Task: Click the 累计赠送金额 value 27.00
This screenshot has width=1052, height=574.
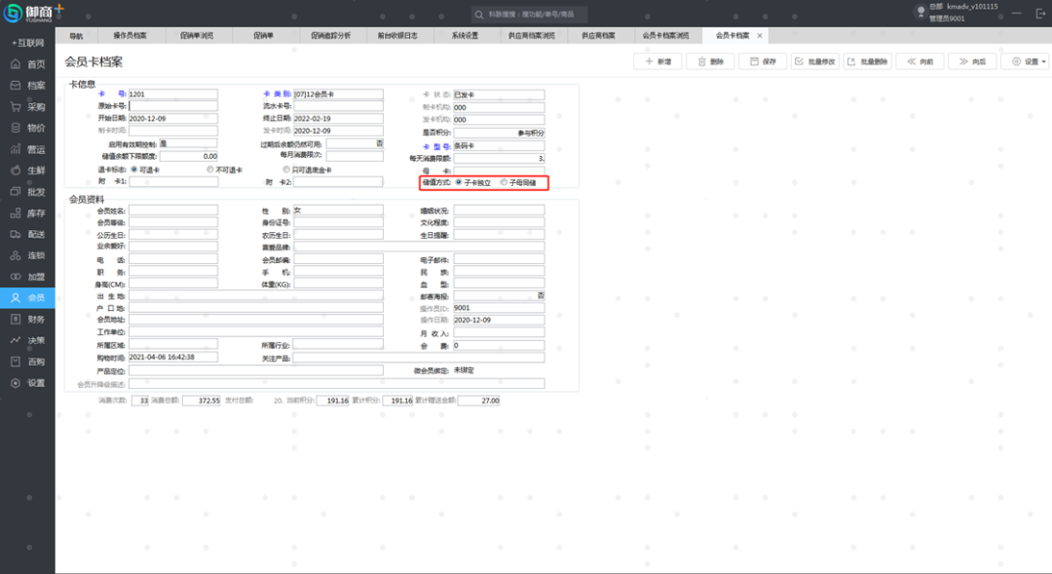Action: click(x=479, y=401)
